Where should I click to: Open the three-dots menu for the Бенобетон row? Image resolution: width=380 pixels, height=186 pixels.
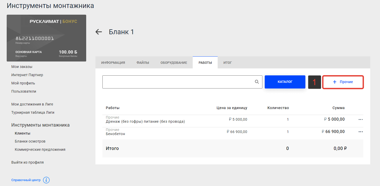pyautogui.click(x=361, y=132)
